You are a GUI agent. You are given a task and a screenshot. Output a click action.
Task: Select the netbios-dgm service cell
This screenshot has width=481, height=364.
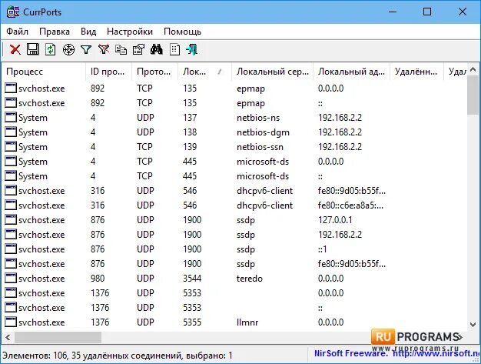[x=263, y=132]
